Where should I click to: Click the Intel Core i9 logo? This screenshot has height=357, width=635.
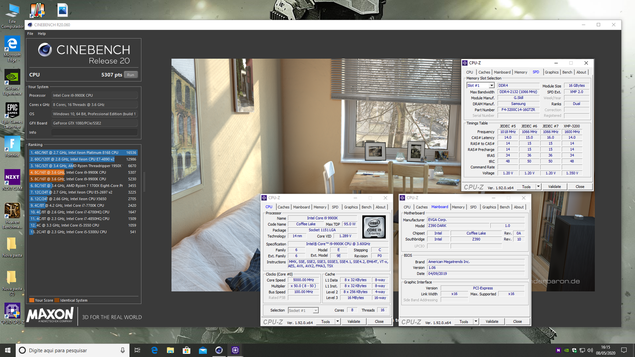(374, 227)
